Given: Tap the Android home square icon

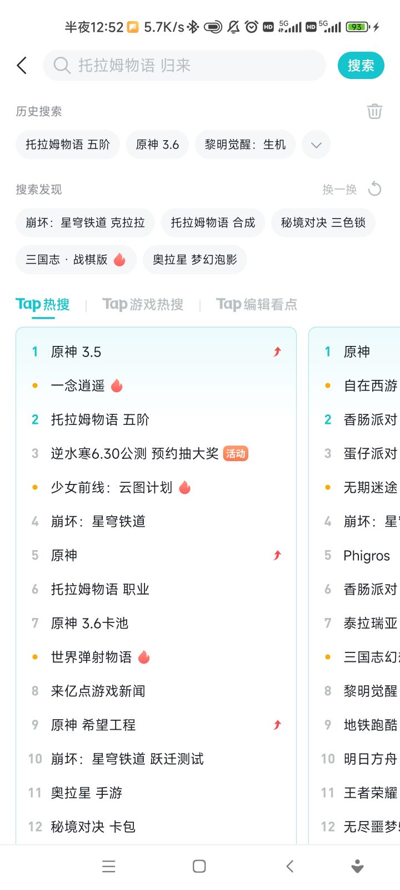Looking at the screenshot, I should click(199, 866).
